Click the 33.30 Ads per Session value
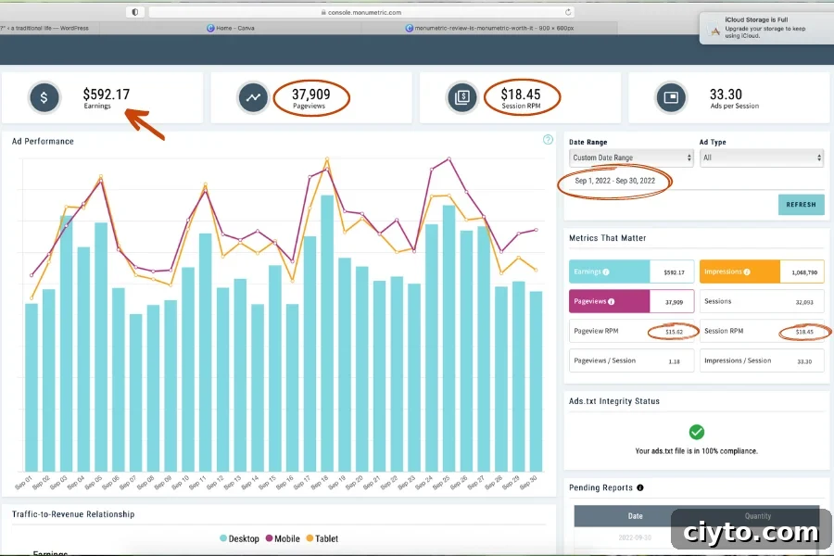This screenshot has width=834, height=556. (726, 95)
